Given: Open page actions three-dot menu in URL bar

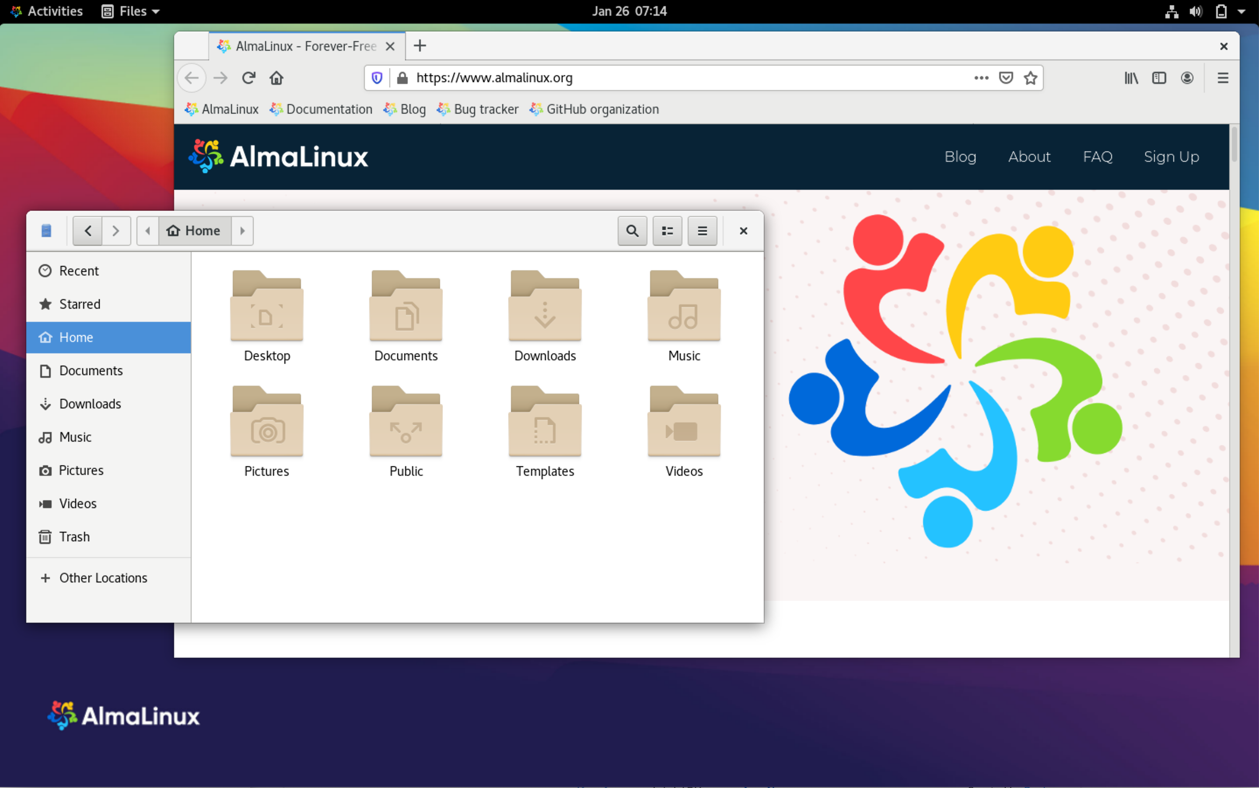Looking at the screenshot, I should 981,78.
